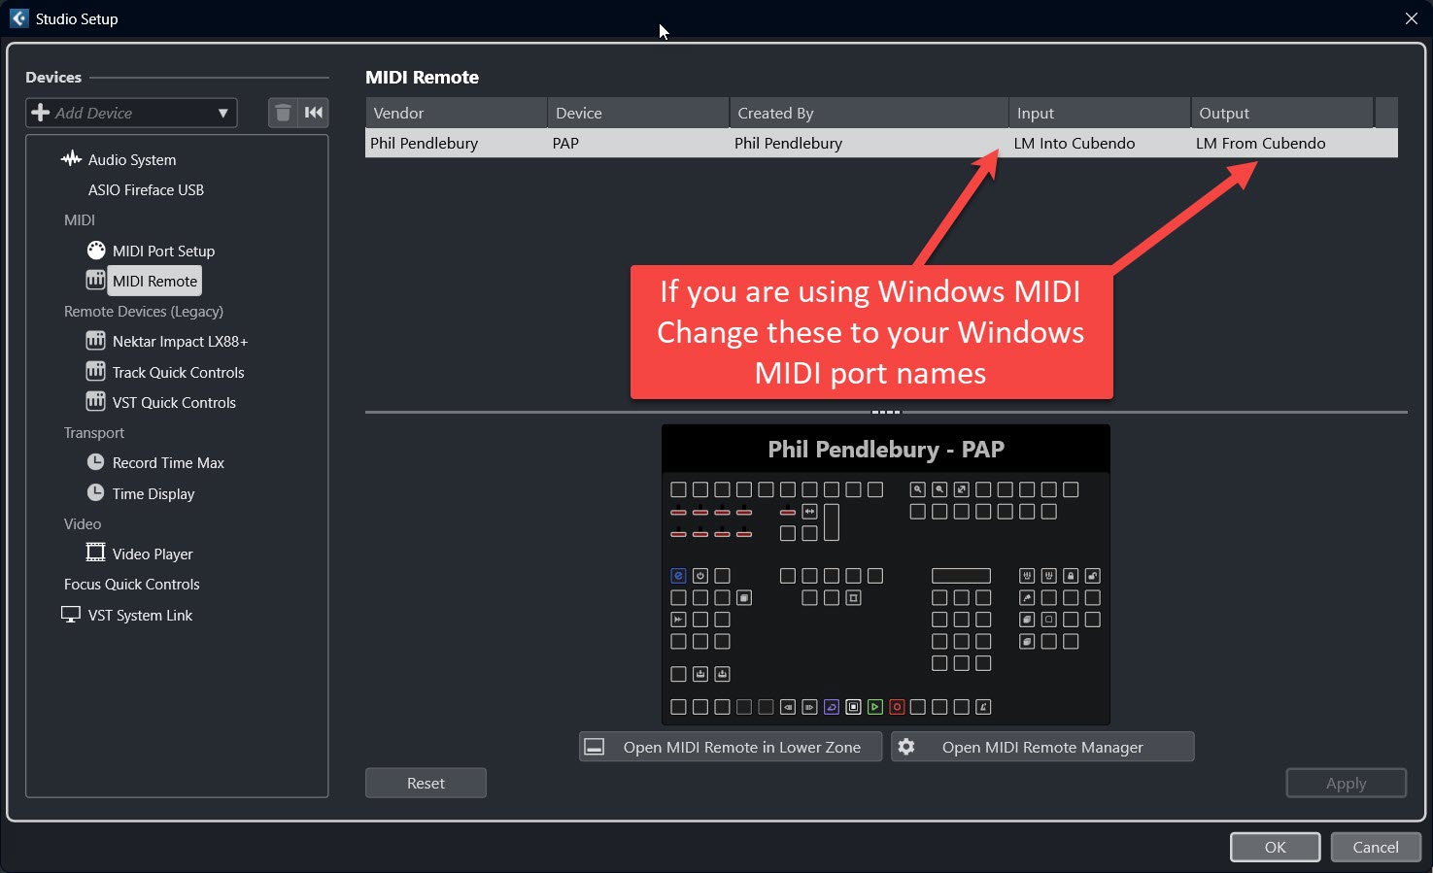1433x873 pixels.
Task: Click the Apply button
Action: tap(1346, 783)
